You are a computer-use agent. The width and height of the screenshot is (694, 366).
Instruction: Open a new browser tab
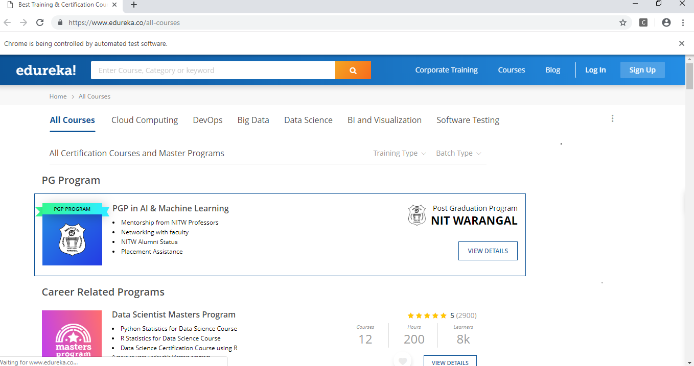coord(134,5)
